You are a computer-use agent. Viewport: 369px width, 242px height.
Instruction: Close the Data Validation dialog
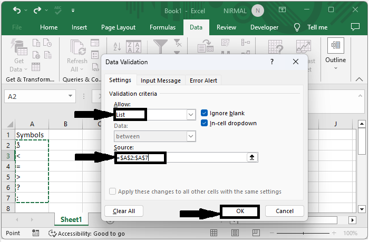tap(296, 62)
